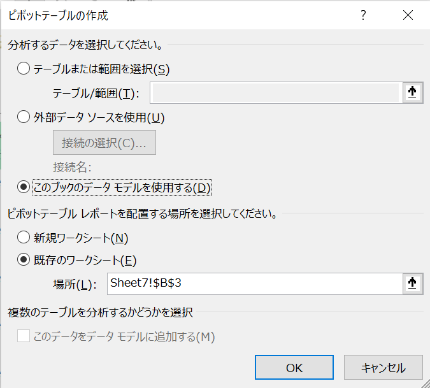Click the 複数のテーブルを分析するかどうかを選択 heading
The width and height of the screenshot is (430, 388).
click(101, 312)
